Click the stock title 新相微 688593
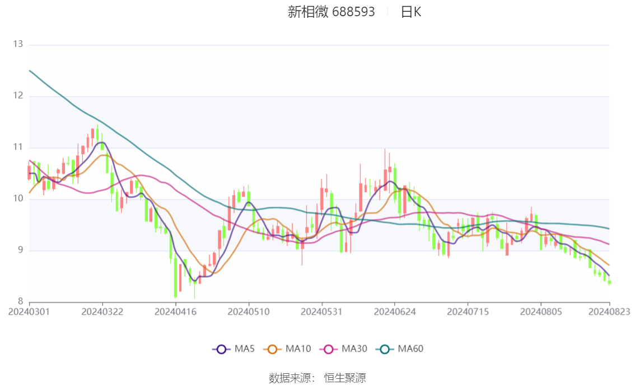 coord(331,12)
